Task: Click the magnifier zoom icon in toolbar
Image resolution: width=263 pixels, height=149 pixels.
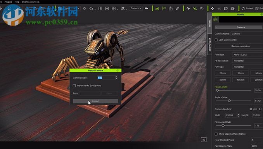Action: coord(219,9)
